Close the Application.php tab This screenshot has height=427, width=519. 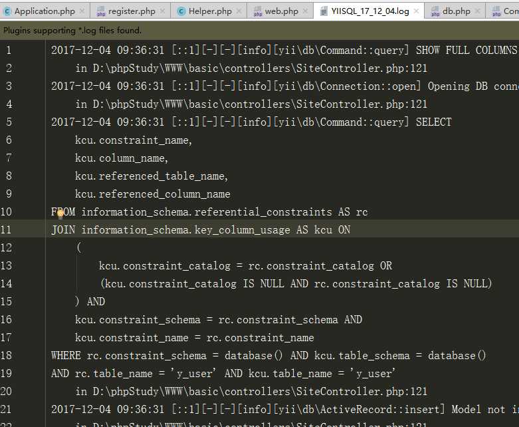(82, 11)
